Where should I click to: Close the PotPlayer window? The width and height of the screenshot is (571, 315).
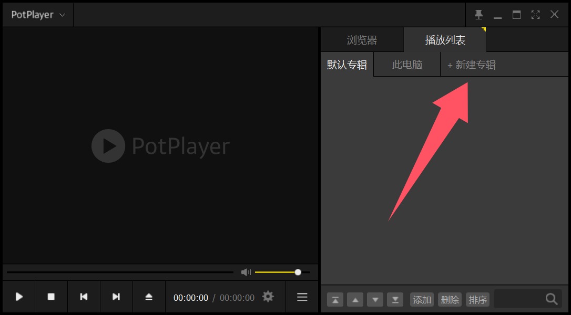pyautogui.click(x=554, y=15)
